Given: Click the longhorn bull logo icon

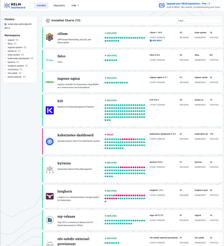Looking at the screenshot, I should 50,196.
